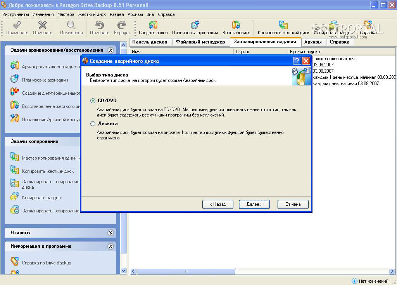Open Восстановление жесткого диска sidebar icon

15,105
